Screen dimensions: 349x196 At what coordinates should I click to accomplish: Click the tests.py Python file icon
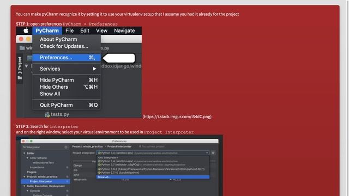(x=47, y=114)
